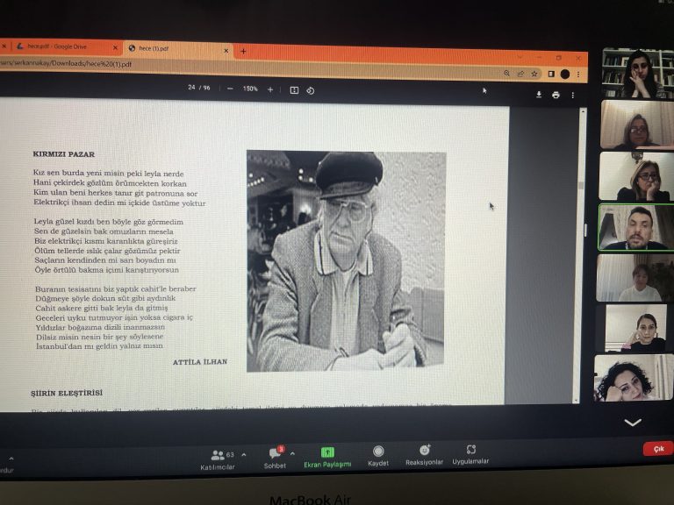Open a new browser tab
This screenshot has height=505, width=674.
coord(243,51)
